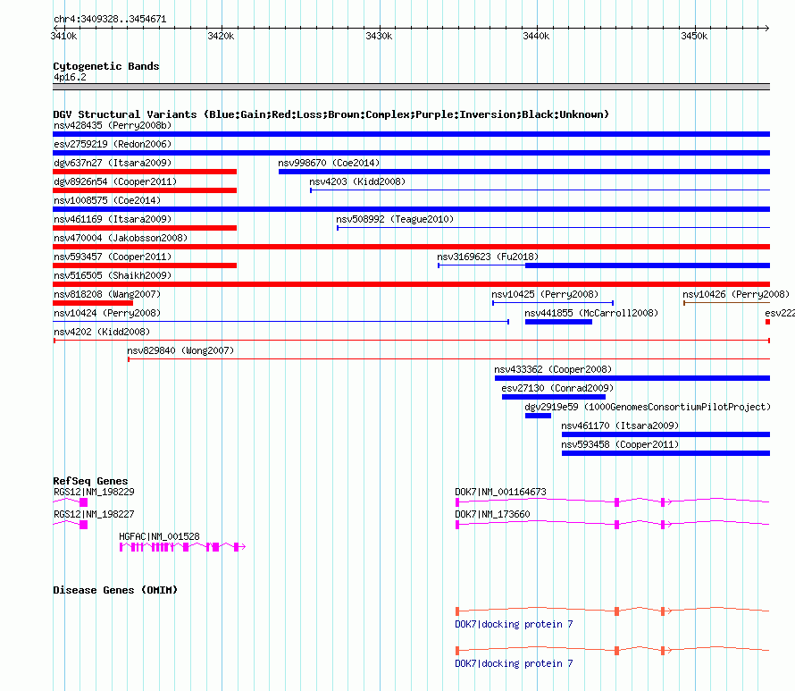Open the RefSeq Genes track title

[x=90, y=480]
